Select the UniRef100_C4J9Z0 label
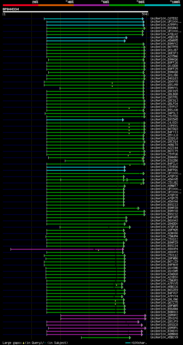183x345 pixels. tap(164, 123)
